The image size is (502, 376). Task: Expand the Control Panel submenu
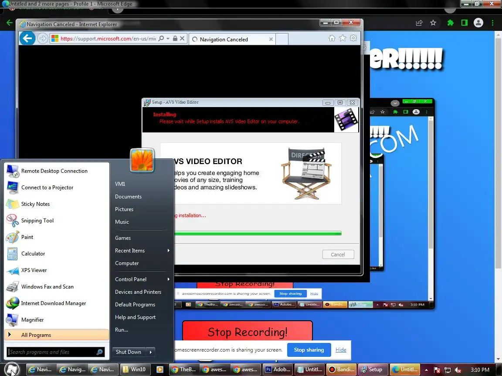142,279
